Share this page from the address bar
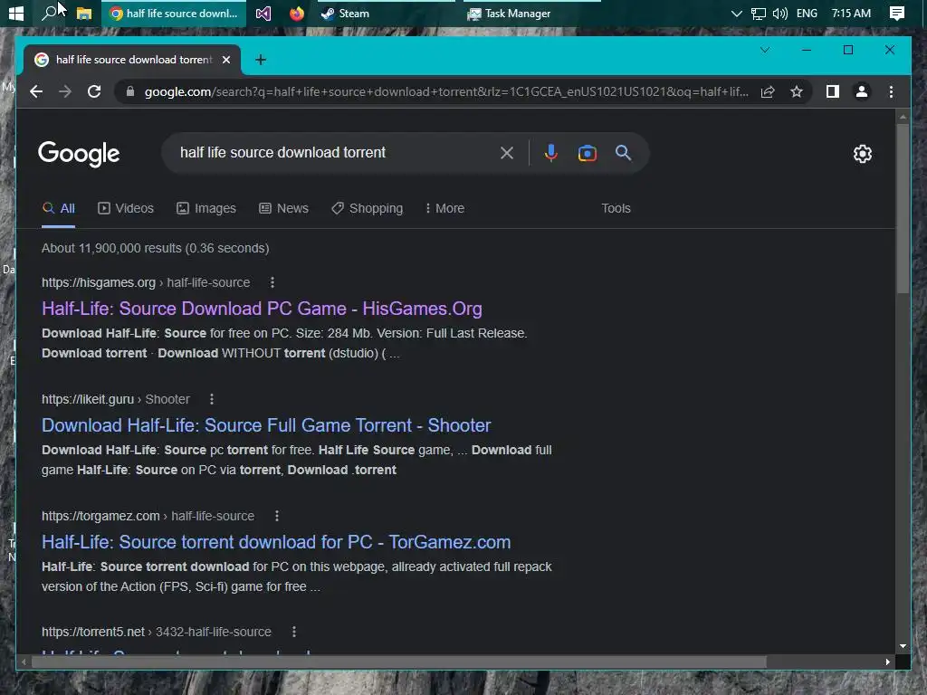Image resolution: width=927 pixels, height=695 pixels. pyautogui.click(x=768, y=91)
